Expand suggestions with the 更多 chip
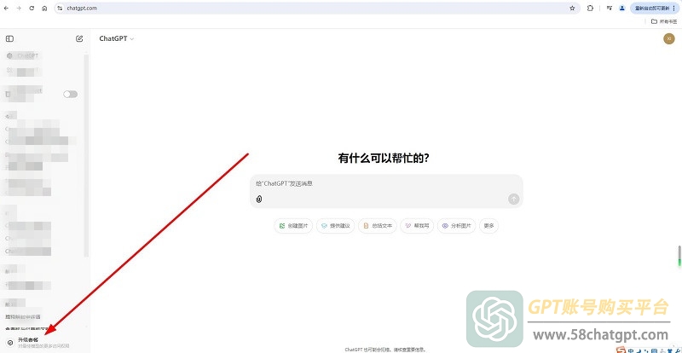Viewport: 682px width, 353px height. [x=488, y=226]
